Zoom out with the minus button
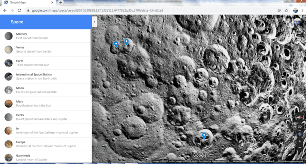This screenshot has height=164, width=306. (300, 148)
